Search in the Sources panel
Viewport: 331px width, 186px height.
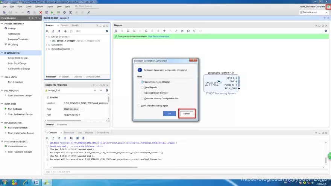47,31
